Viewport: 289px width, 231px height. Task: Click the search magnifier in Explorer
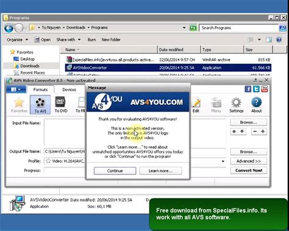point(282,28)
